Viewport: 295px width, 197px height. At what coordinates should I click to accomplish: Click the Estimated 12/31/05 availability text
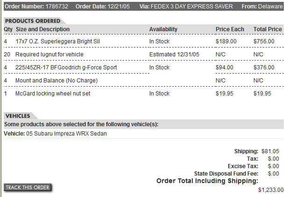(x=174, y=54)
